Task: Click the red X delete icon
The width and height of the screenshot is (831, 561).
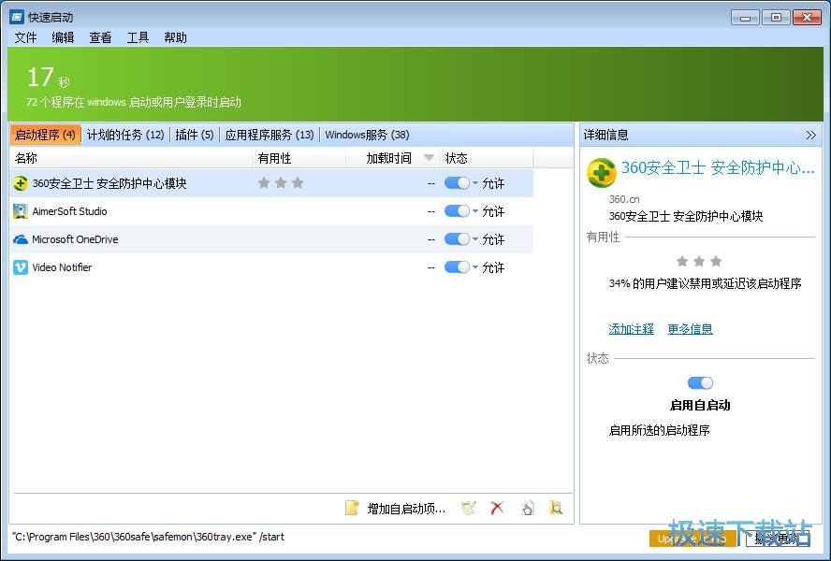Action: pyautogui.click(x=497, y=508)
